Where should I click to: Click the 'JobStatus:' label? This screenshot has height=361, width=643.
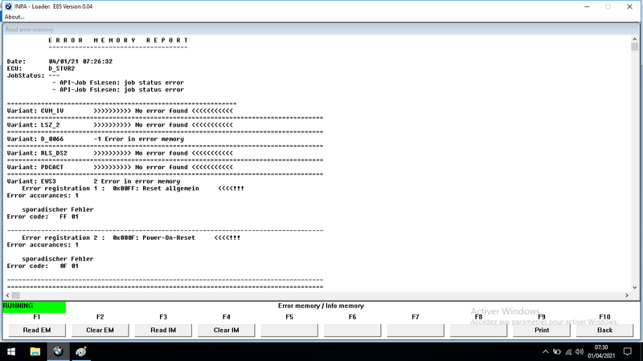point(26,75)
